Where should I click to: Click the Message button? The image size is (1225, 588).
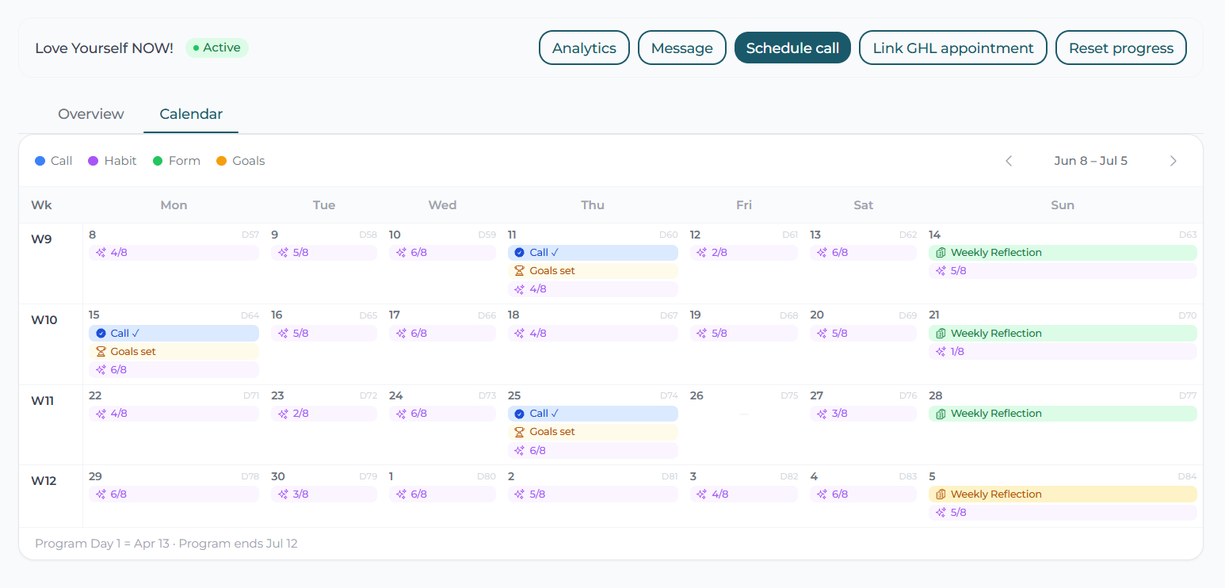point(682,48)
